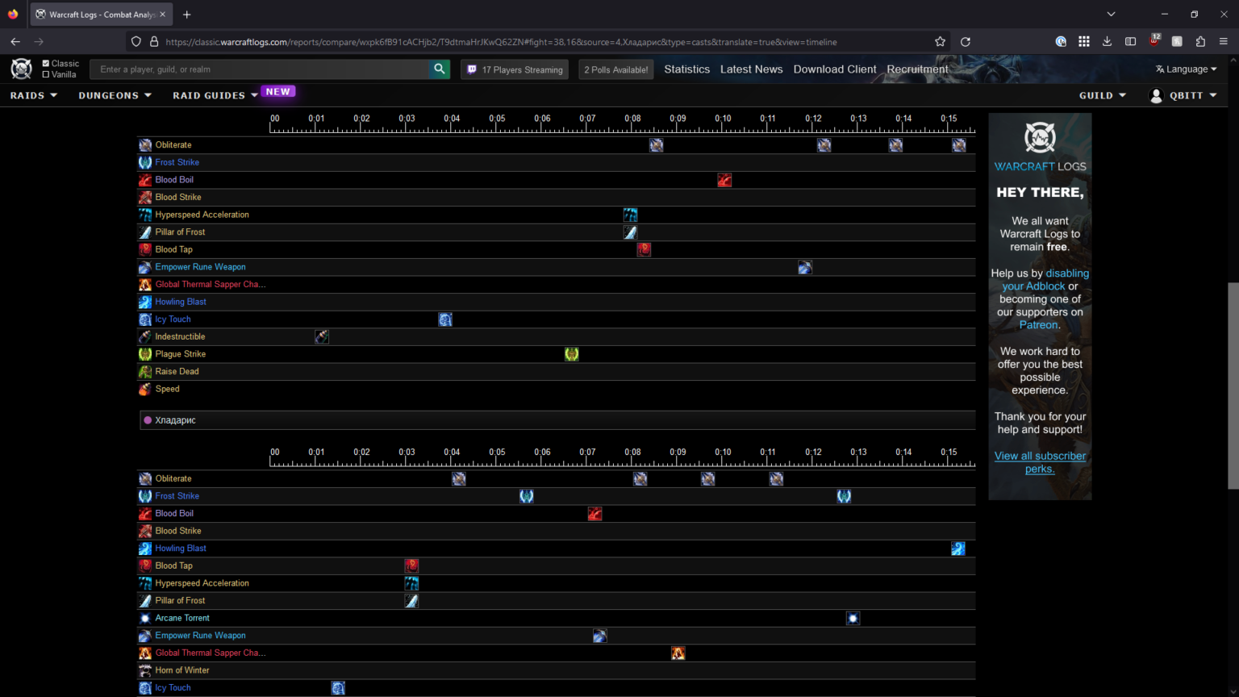Bookmark this page with the star icon
The width and height of the screenshot is (1239, 697).
click(x=940, y=42)
